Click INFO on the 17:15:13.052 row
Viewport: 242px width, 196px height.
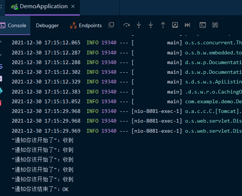point(92,101)
